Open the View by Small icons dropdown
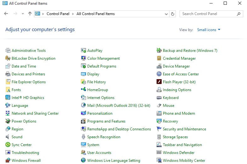Screen dimensions: 247x164 pyautogui.click(x=209, y=30)
